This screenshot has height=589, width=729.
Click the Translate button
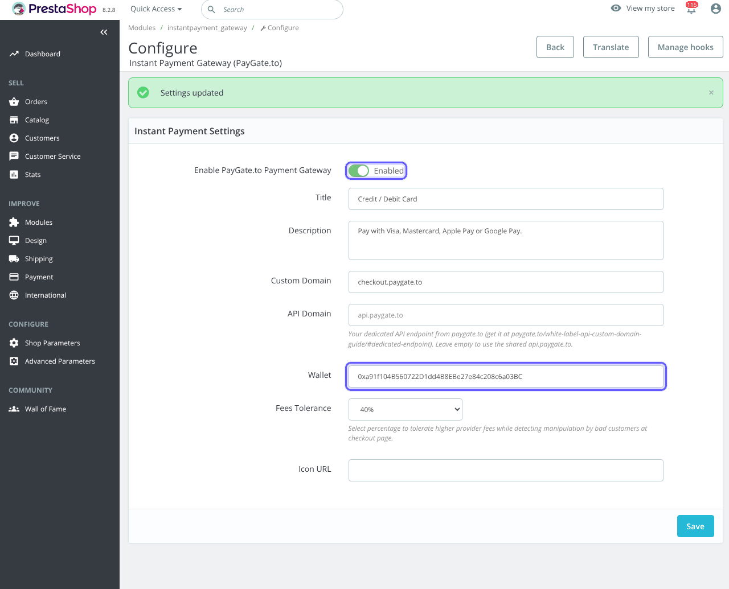tap(611, 47)
